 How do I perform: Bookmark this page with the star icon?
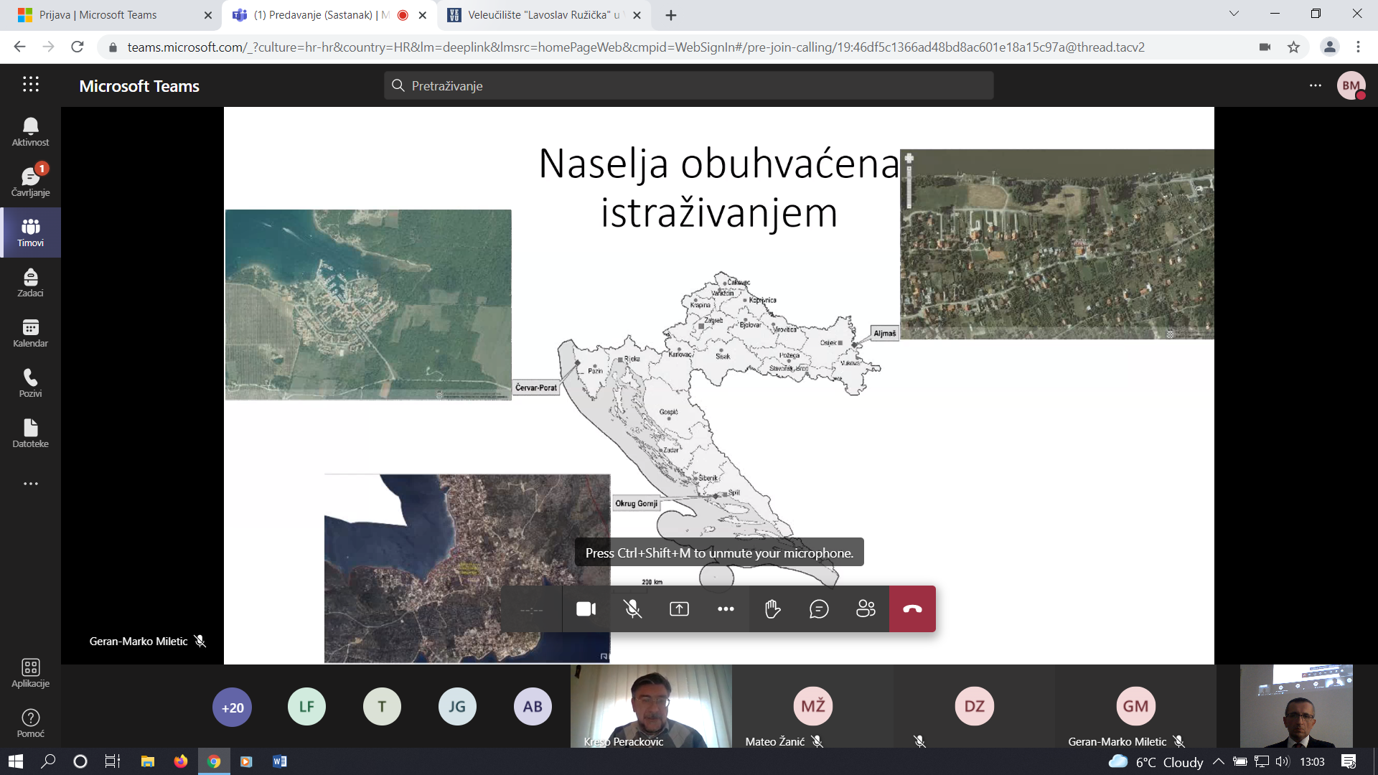click(1293, 47)
